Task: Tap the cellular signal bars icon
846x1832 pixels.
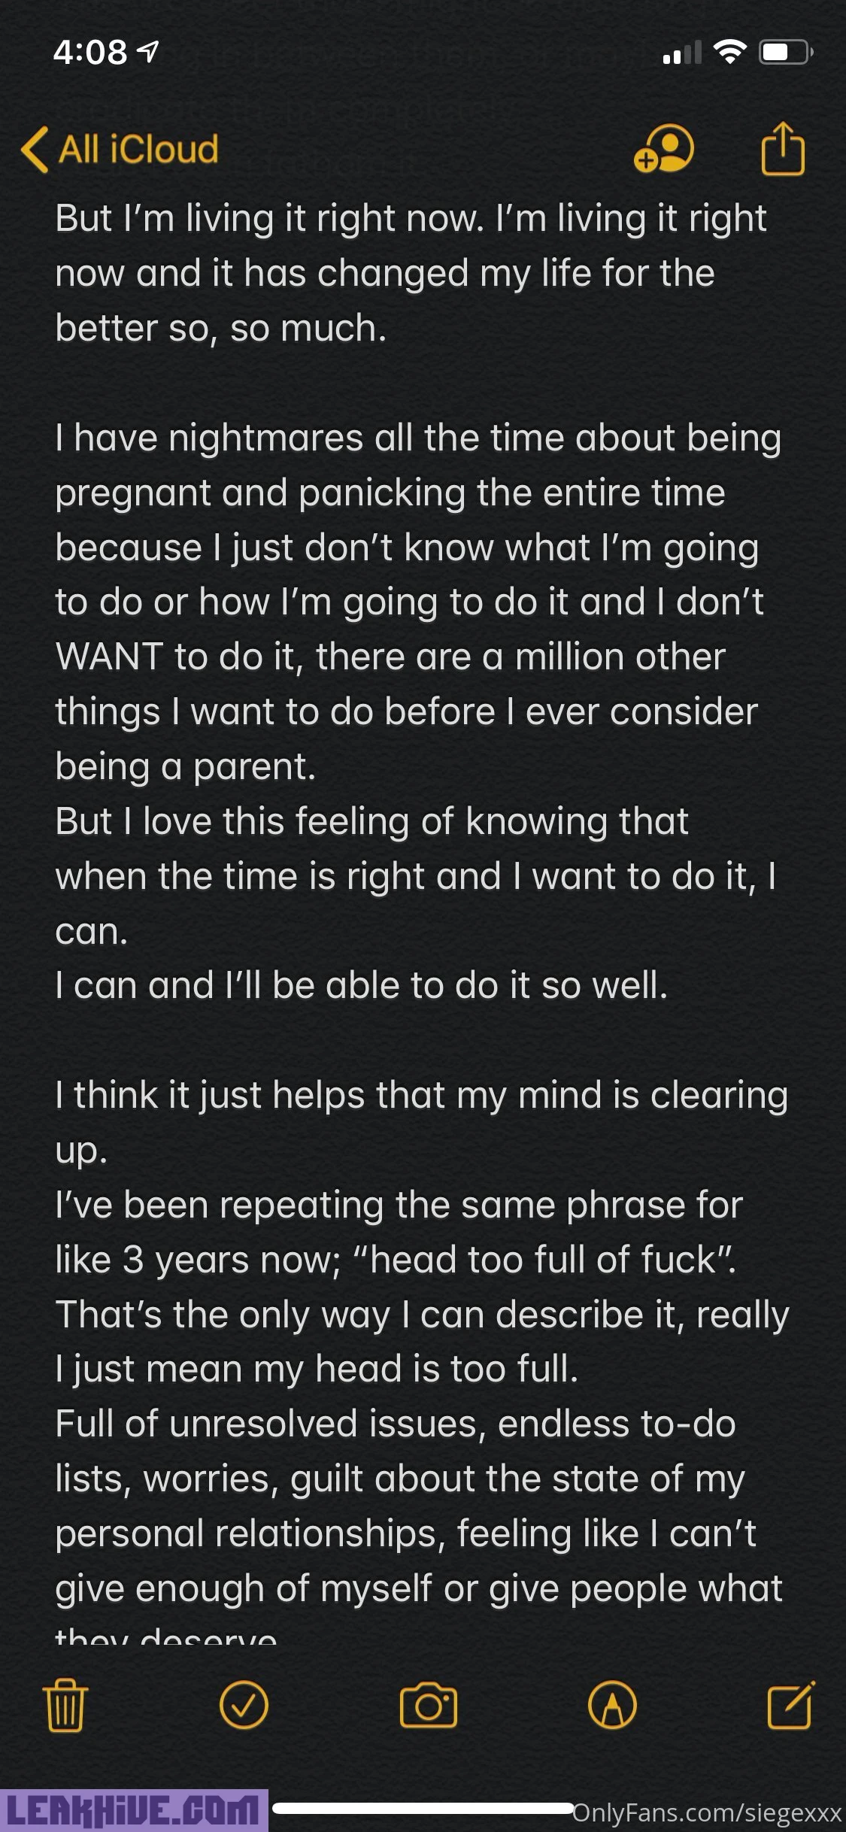Action: click(x=682, y=53)
